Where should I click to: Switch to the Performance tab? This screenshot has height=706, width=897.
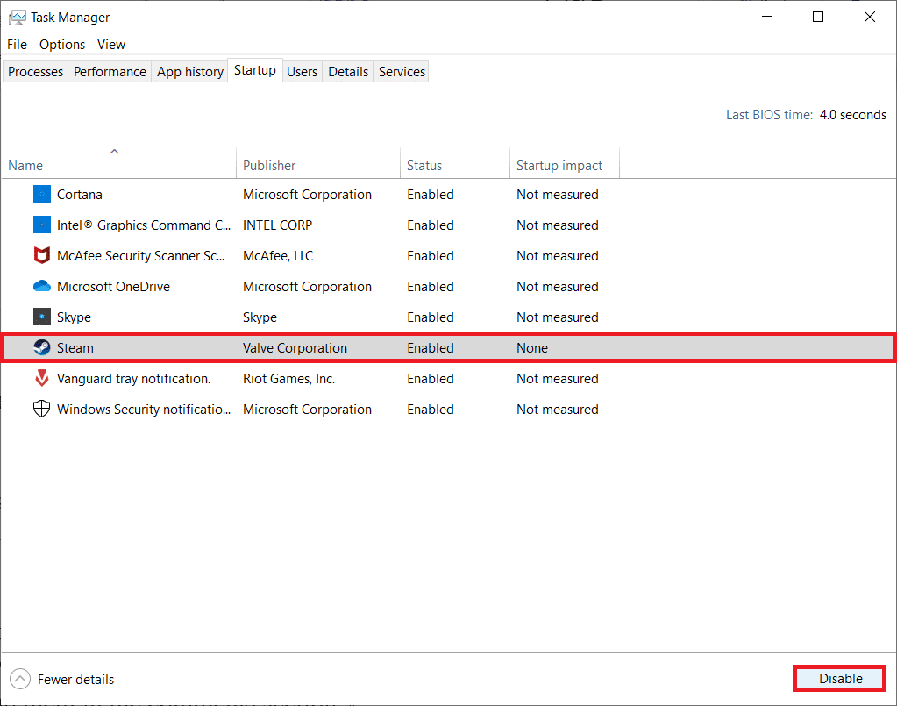110,72
